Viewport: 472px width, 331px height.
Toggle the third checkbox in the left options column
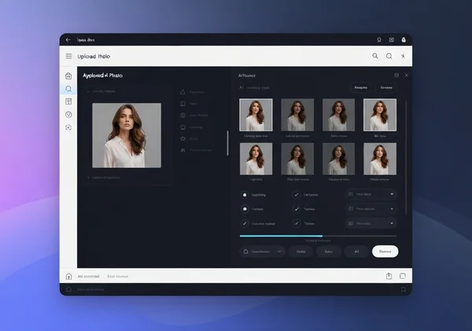click(245, 223)
